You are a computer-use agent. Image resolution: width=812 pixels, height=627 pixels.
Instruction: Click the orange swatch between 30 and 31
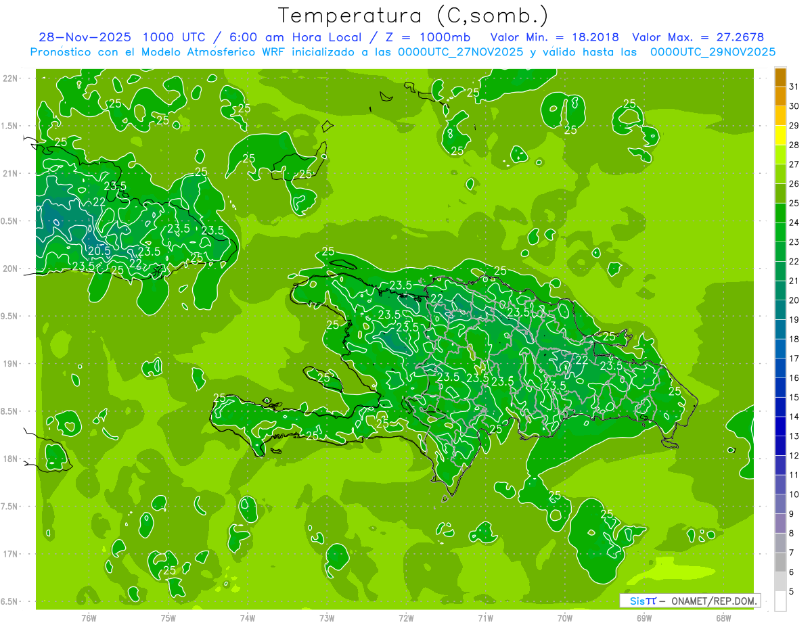[780, 97]
